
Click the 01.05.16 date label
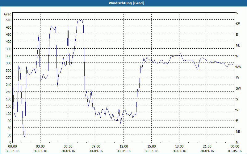coord(235,151)
